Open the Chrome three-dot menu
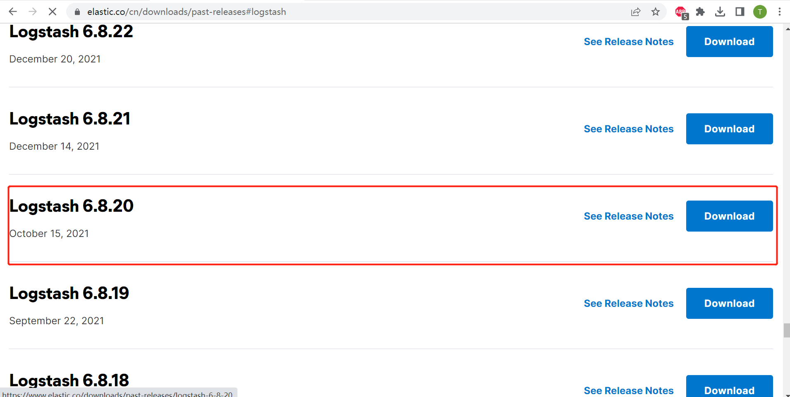790x397 pixels. pyautogui.click(x=780, y=12)
